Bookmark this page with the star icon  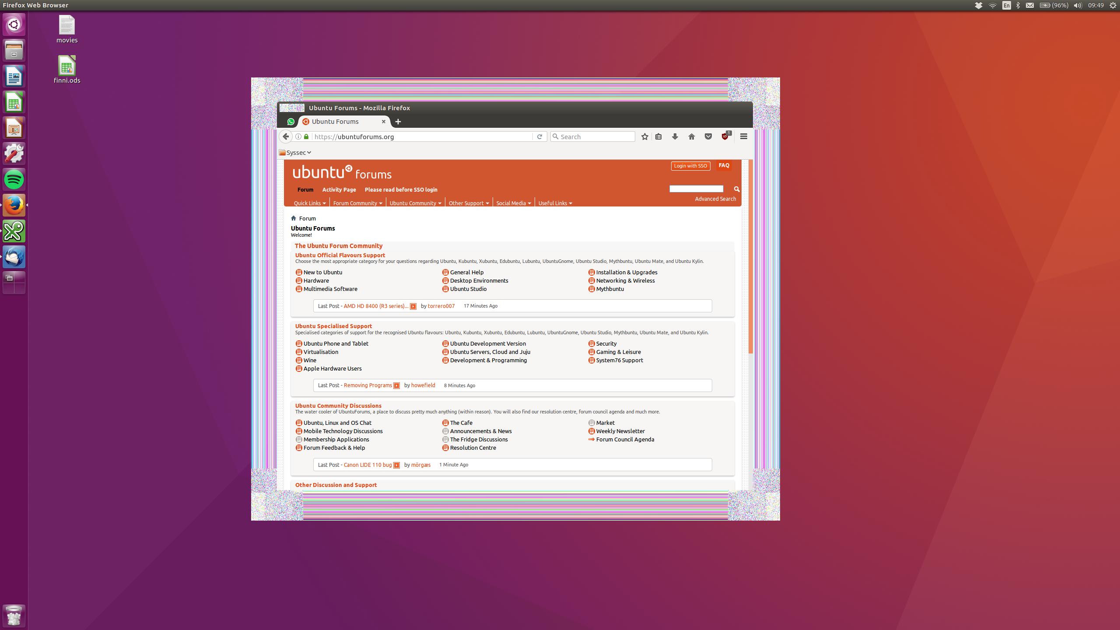tap(644, 136)
